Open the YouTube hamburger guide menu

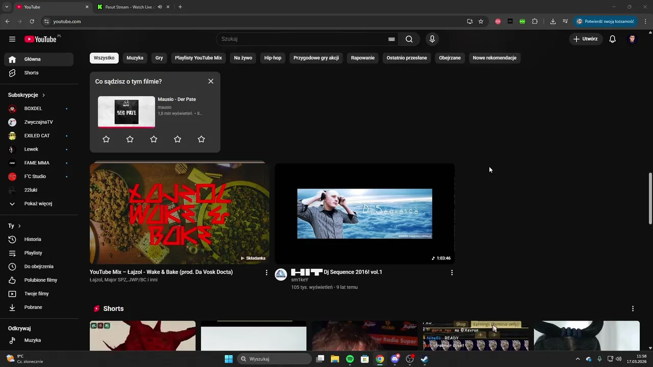[x=12, y=39]
